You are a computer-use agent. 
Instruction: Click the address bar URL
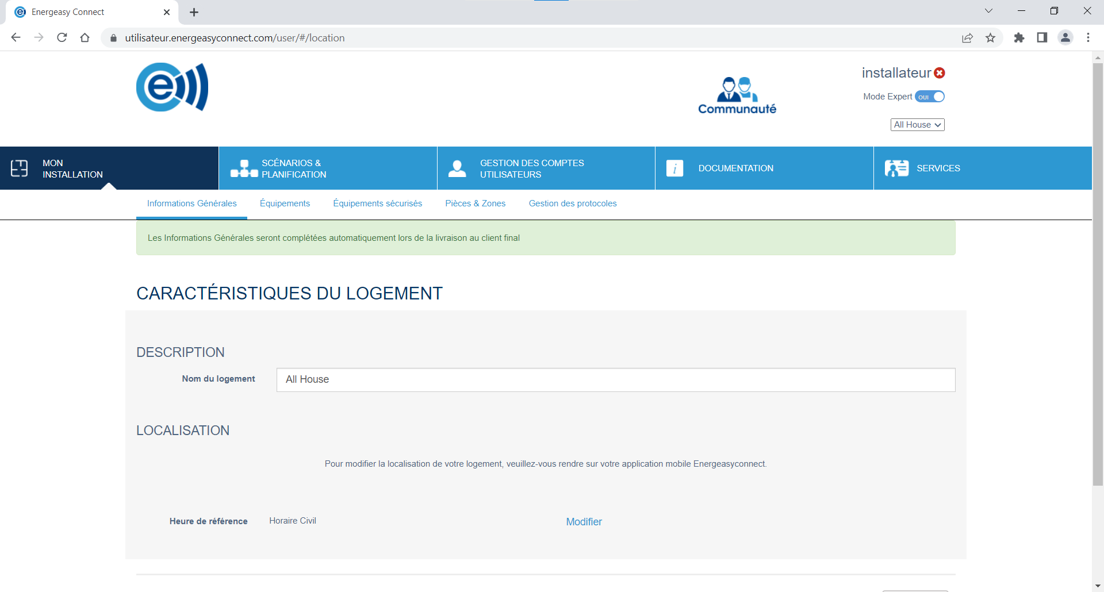pos(235,38)
